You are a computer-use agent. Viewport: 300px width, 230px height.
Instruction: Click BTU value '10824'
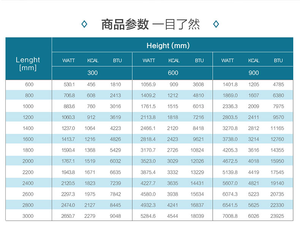coord(197,150)
